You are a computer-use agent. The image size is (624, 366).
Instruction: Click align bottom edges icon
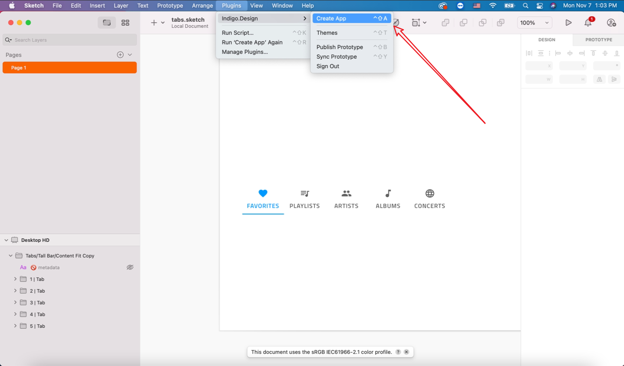click(617, 53)
